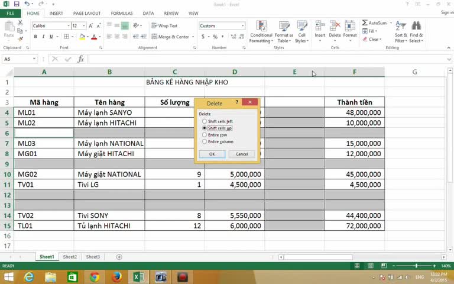The image size is (454, 284).
Task: Click the Wrap Text button
Action: pos(164,26)
